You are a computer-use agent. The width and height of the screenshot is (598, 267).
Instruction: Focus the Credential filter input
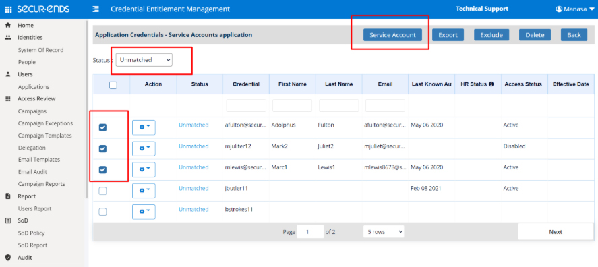point(246,105)
